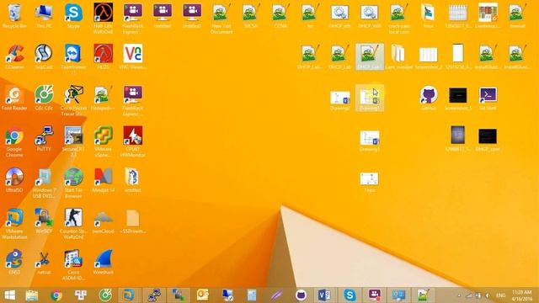Switch to GitHub in the taskbar
539x303 pixels.
pos(302,295)
